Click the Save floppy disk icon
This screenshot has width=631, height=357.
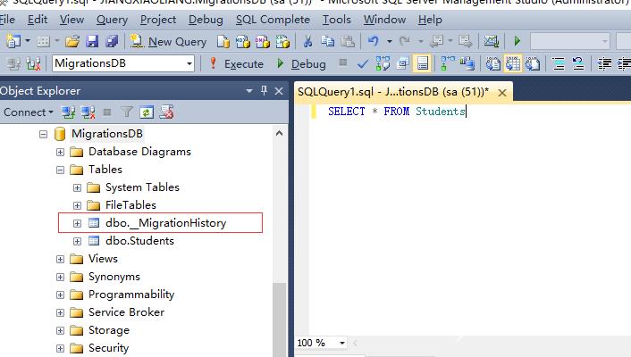tap(92, 41)
